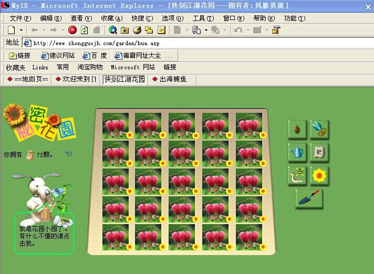
Task: Go to home page via house icon
Action: coord(97,30)
